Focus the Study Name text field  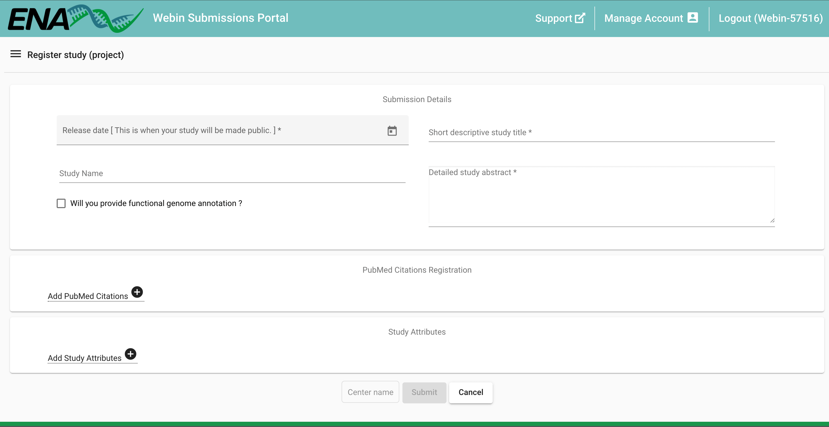click(232, 173)
